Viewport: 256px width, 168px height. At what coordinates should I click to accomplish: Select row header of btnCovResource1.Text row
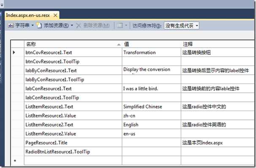[x=17, y=52]
